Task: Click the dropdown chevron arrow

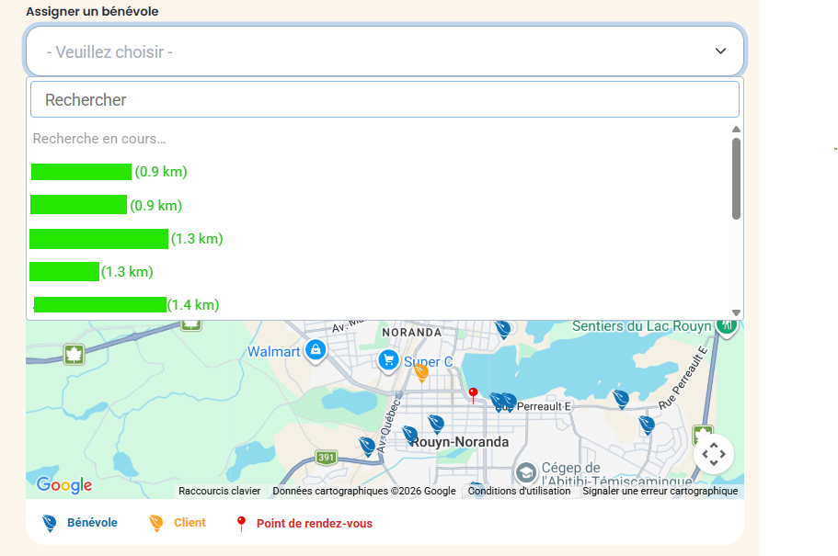Action: [720, 51]
